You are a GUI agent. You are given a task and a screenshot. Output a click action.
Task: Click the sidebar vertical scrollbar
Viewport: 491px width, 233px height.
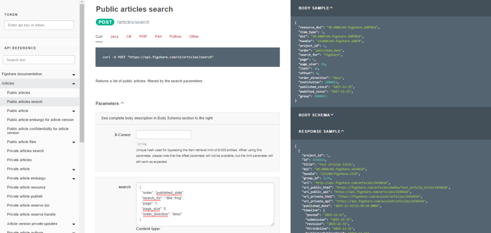coord(82,72)
